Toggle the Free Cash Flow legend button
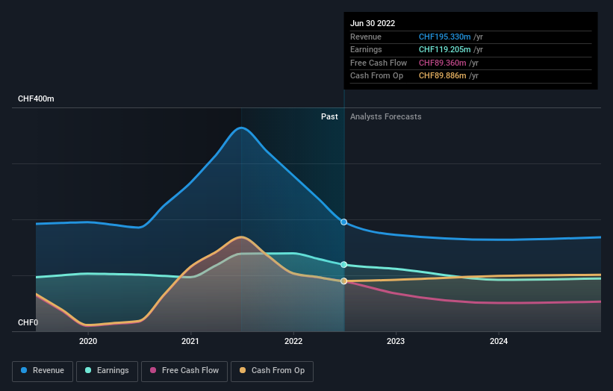The width and height of the screenshot is (613, 391). pyautogui.click(x=184, y=371)
